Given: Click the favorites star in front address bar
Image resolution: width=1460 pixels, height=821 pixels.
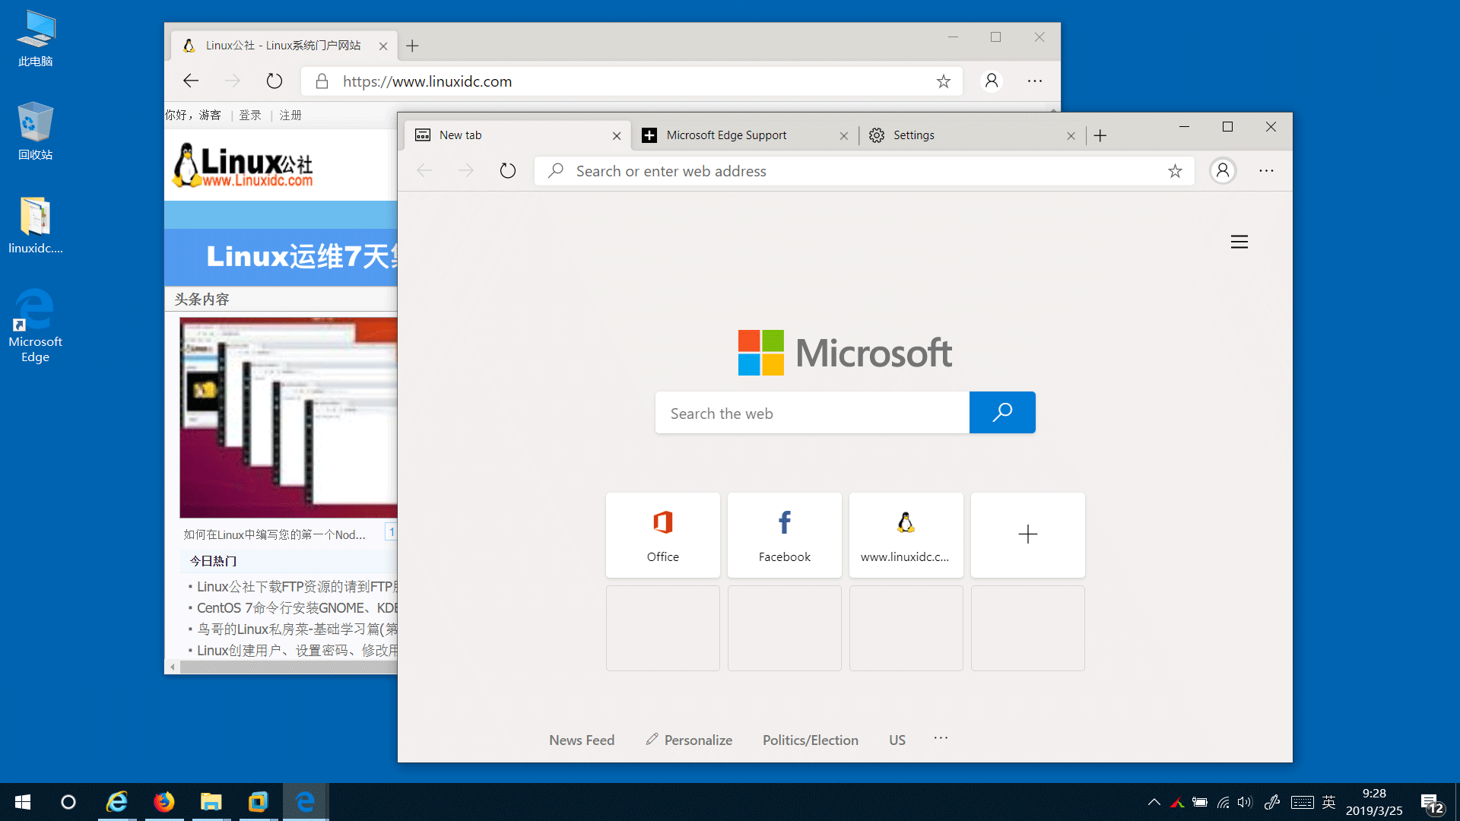Looking at the screenshot, I should click(x=1175, y=171).
